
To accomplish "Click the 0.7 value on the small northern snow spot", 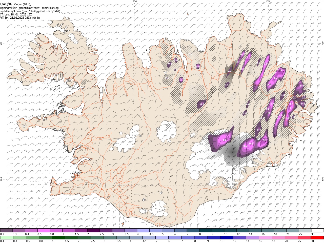I will 181,80.
